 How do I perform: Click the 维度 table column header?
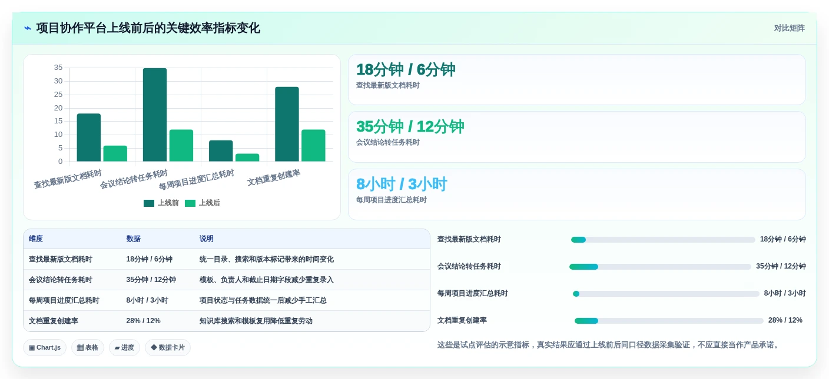(36, 239)
